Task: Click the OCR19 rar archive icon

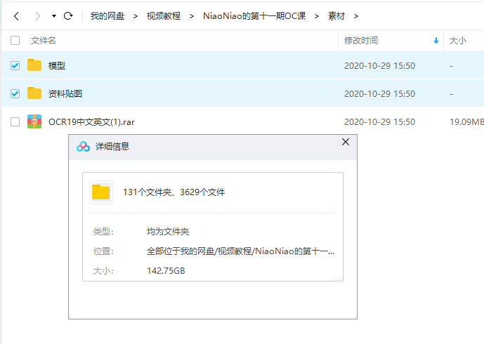Action: coord(34,121)
